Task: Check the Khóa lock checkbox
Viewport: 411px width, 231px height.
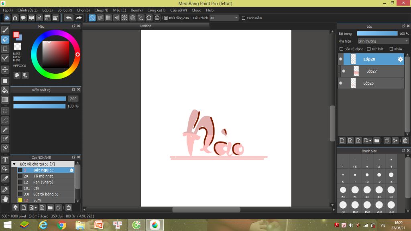Action: pos(391,49)
